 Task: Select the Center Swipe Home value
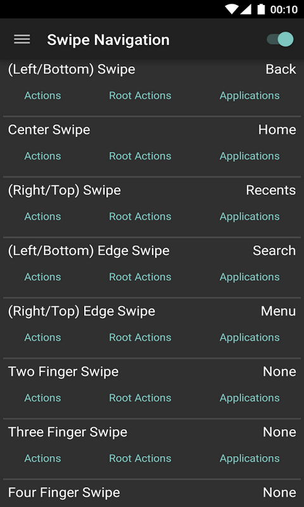(277, 130)
